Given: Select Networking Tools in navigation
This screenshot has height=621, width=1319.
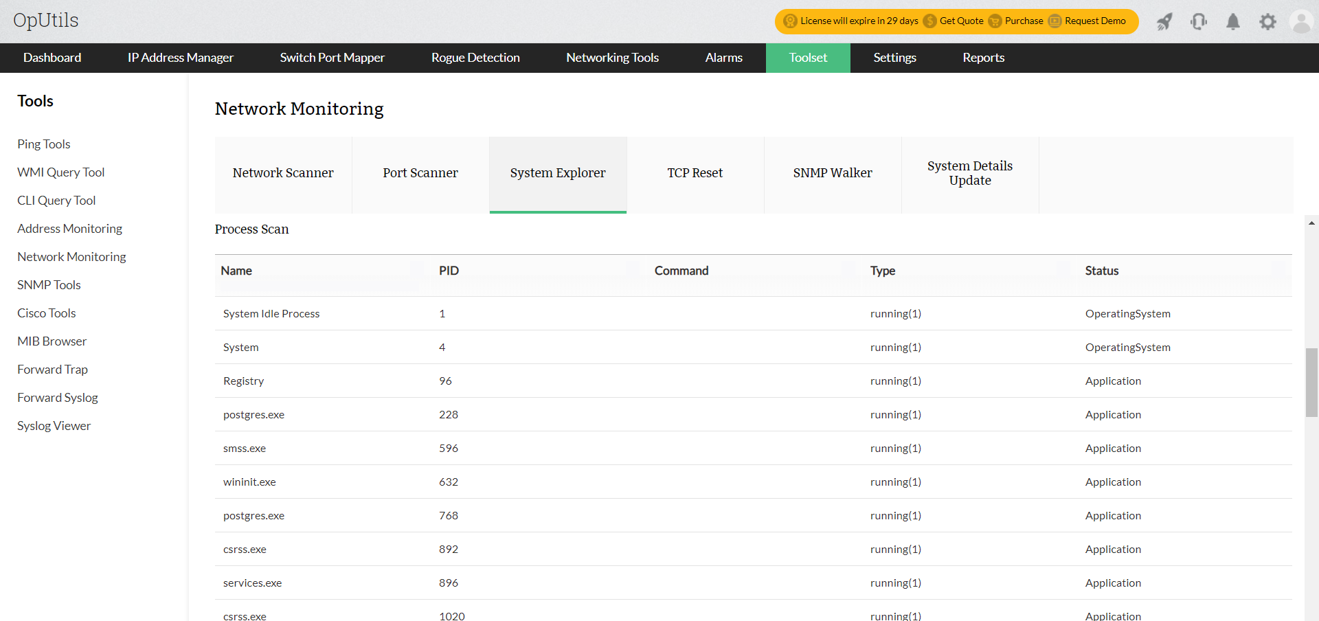Looking at the screenshot, I should point(613,58).
